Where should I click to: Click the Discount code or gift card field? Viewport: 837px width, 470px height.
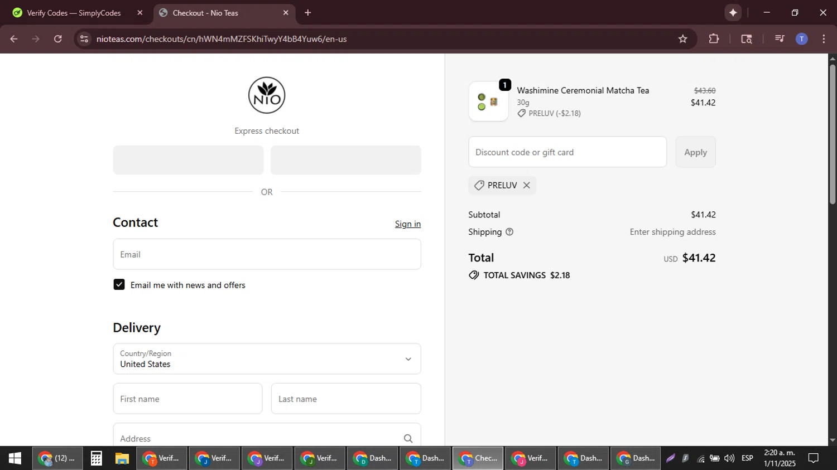[x=567, y=152]
